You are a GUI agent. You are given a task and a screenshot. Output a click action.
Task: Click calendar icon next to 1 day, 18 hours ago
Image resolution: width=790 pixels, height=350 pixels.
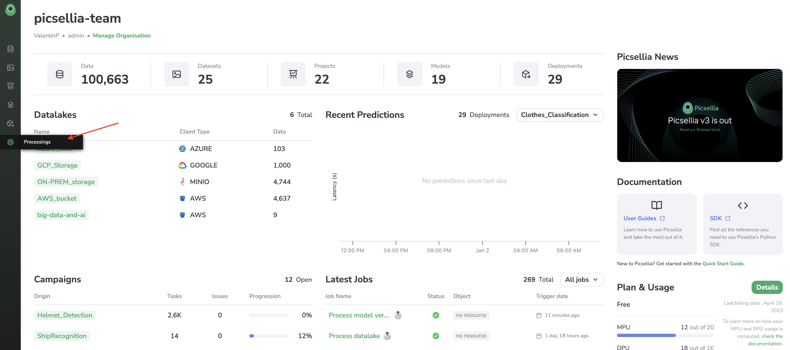click(x=539, y=336)
